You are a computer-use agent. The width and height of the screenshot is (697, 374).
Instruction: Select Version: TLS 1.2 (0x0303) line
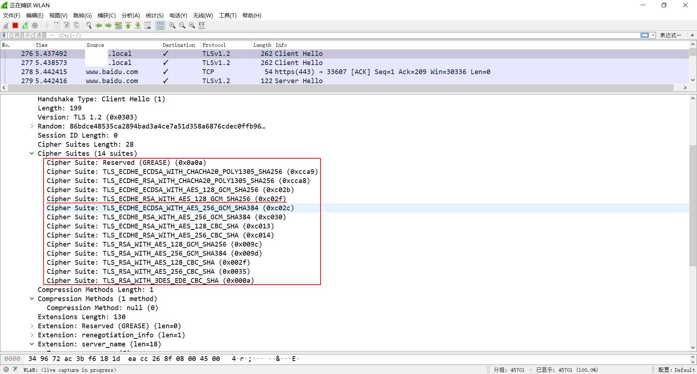point(87,117)
